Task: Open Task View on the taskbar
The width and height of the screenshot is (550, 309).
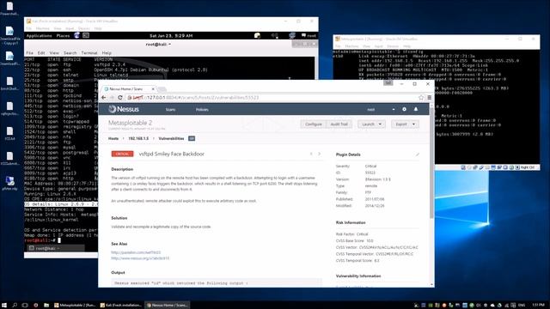Action: coord(25,306)
